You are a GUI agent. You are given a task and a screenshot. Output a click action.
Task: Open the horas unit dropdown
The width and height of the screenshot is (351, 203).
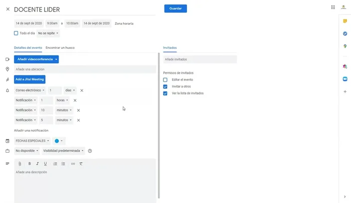(62, 100)
